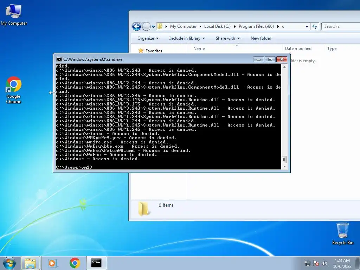The image size is (360, 270).
Task: Open the Include in library menu
Action: click(x=187, y=38)
